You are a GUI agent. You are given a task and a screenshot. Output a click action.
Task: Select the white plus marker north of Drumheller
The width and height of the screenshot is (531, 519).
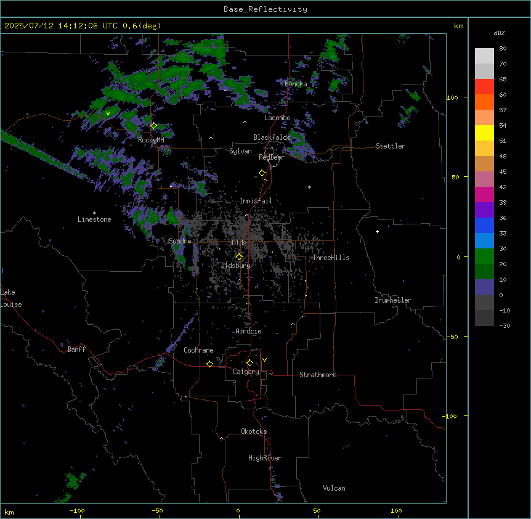point(377,231)
